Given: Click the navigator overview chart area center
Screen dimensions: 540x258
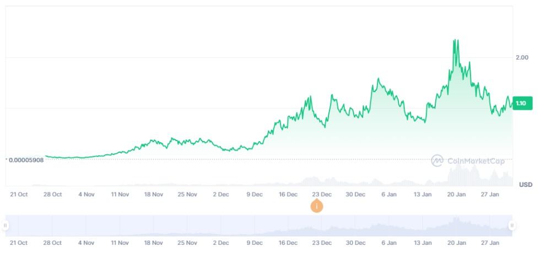Looking at the screenshot, I should pyautogui.click(x=259, y=225).
